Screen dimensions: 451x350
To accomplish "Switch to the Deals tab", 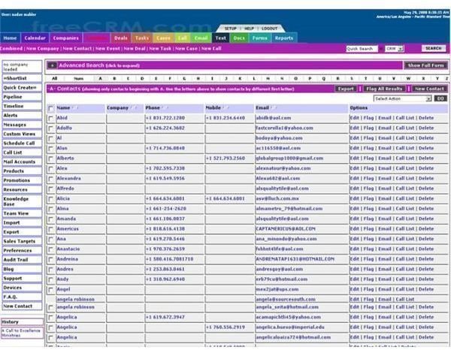I will [121, 38].
